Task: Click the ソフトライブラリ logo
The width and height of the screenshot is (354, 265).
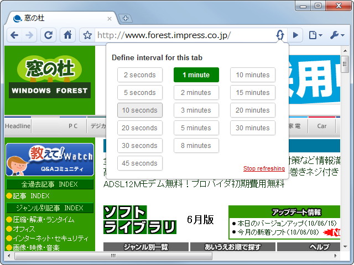Action: [140, 220]
